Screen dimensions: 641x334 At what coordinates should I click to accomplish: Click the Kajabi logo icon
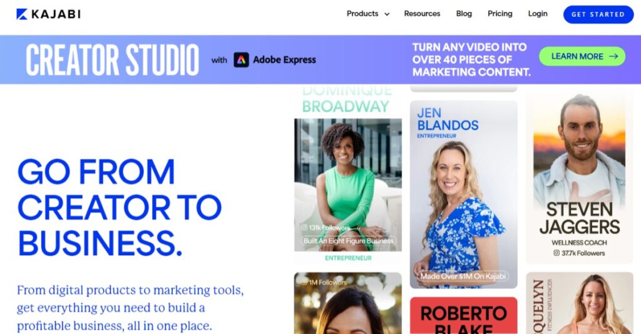click(22, 14)
